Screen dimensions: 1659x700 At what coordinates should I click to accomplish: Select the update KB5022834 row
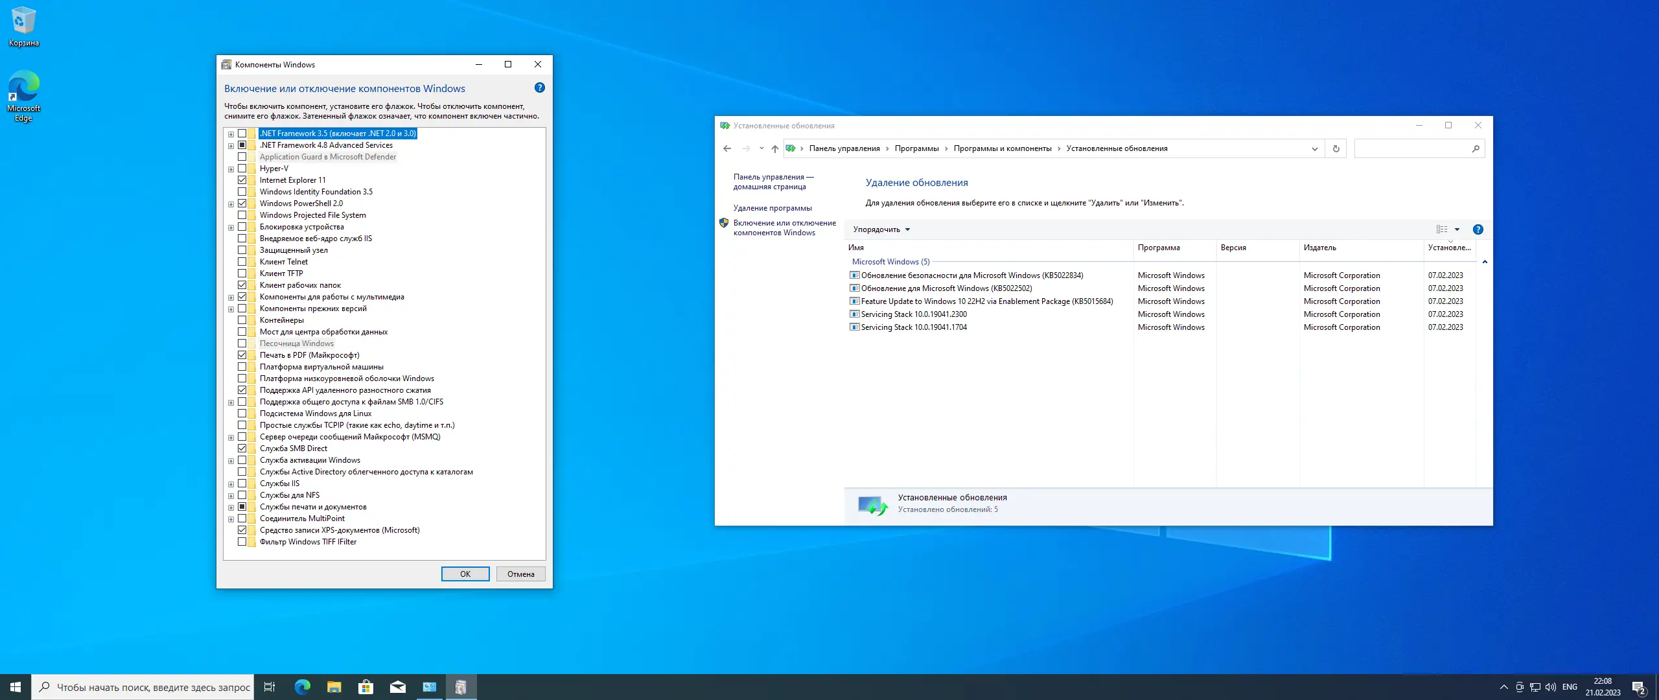coord(971,275)
